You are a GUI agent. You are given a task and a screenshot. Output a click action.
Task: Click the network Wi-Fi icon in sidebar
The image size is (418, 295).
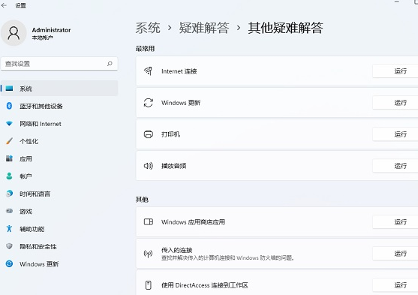point(9,124)
